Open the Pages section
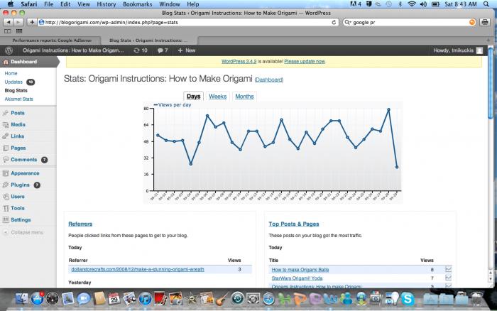Image resolution: width=497 pixels, height=311 pixels. (18, 148)
